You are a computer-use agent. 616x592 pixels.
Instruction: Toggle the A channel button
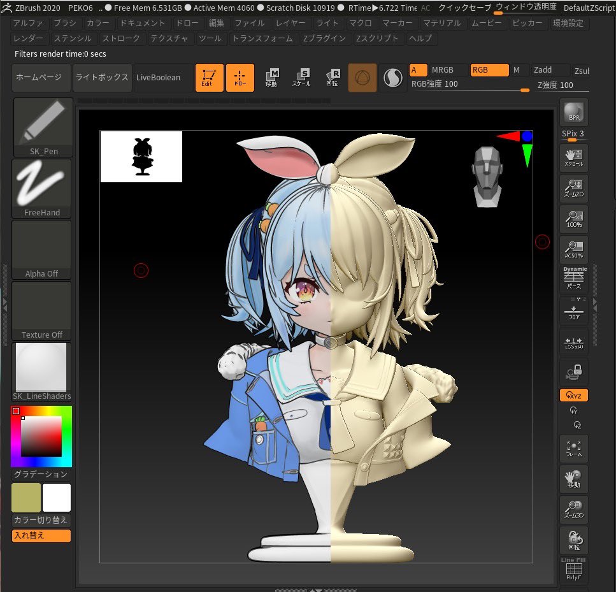tap(418, 70)
